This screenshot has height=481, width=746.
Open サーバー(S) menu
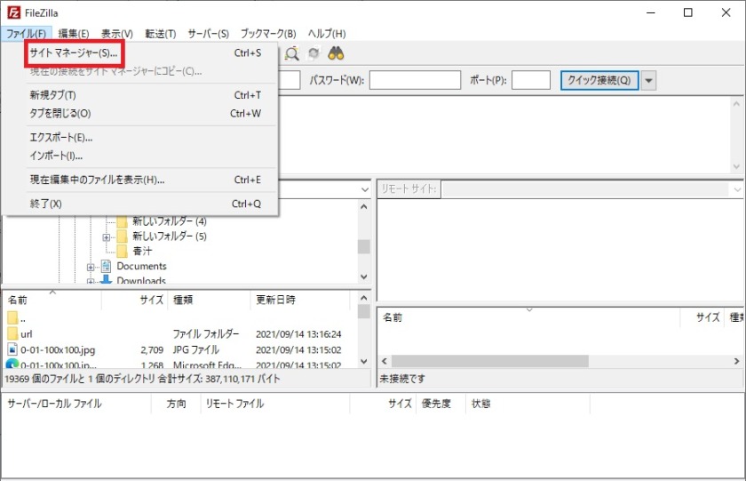tap(209, 34)
